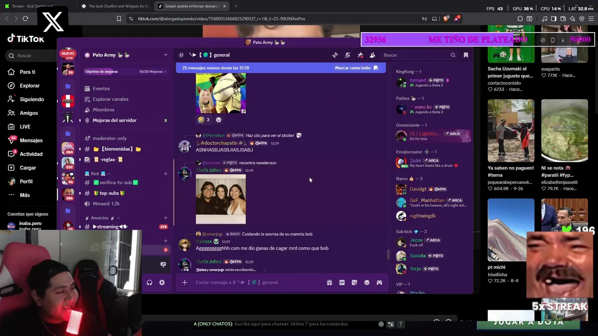Open TikTok Amigos page
The width and height of the screenshot is (598, 336).
click(28, 113)
